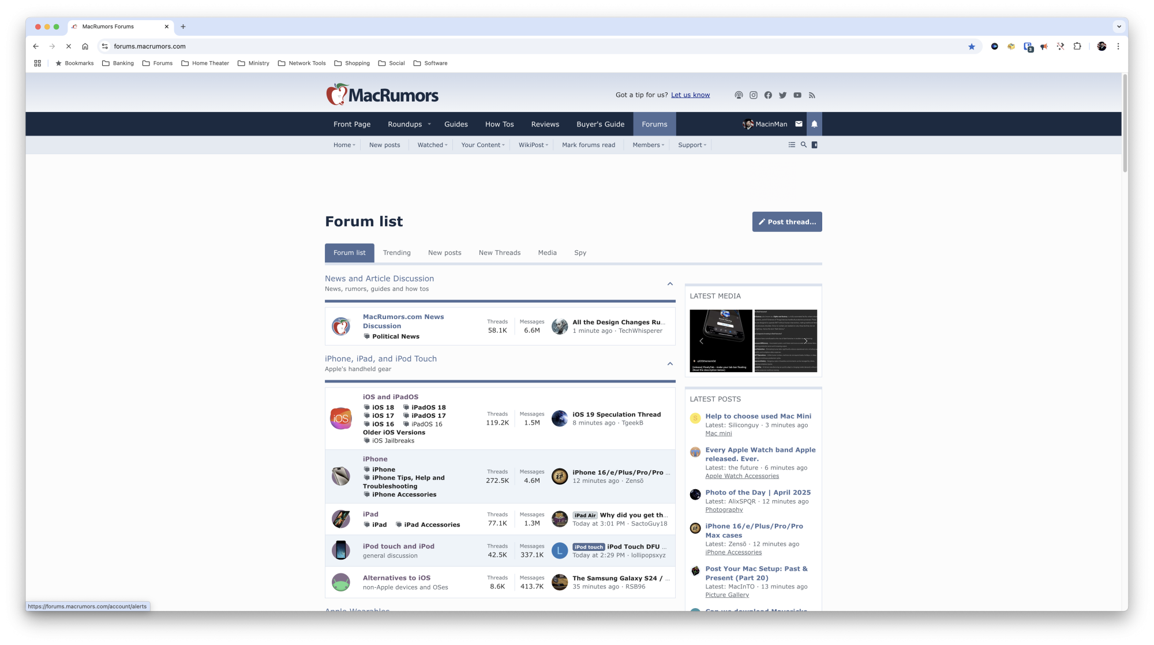Open MacRumors Twitter icon

tap(782, 95)
